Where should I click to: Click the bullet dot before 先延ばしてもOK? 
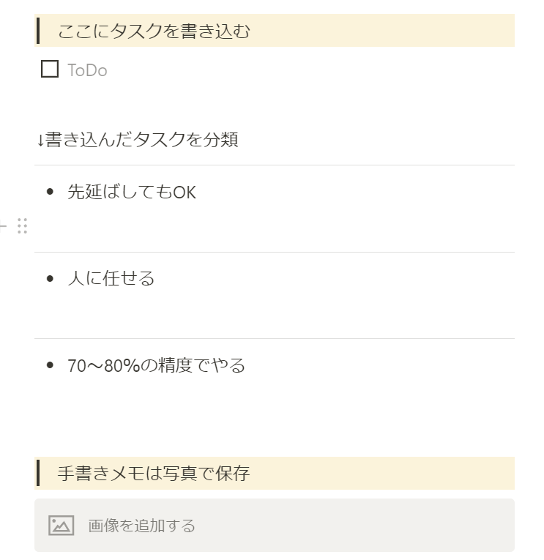(50, 192)
